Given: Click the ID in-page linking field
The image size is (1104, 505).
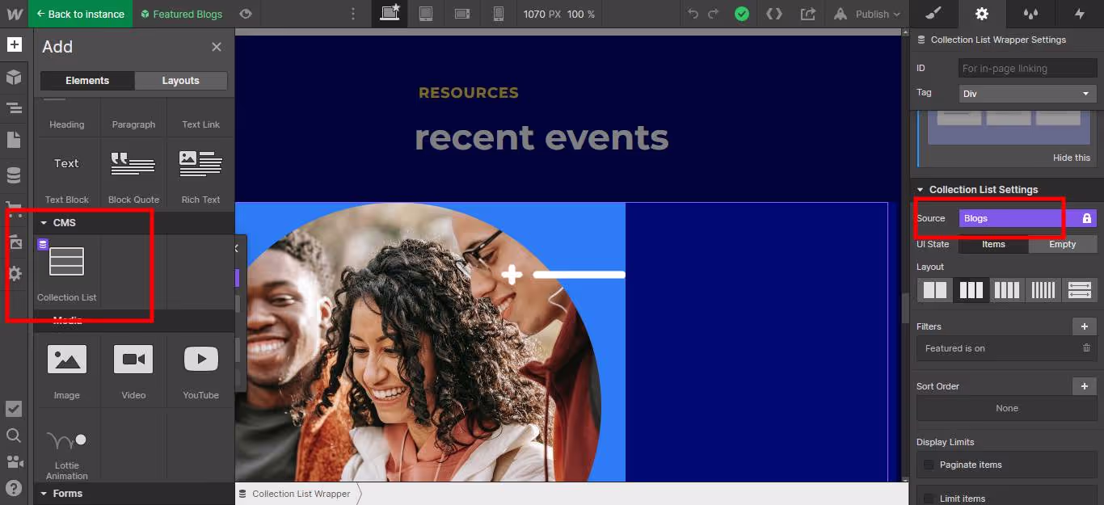Looking at the screenshot, I should click(x=1027, y=69).
